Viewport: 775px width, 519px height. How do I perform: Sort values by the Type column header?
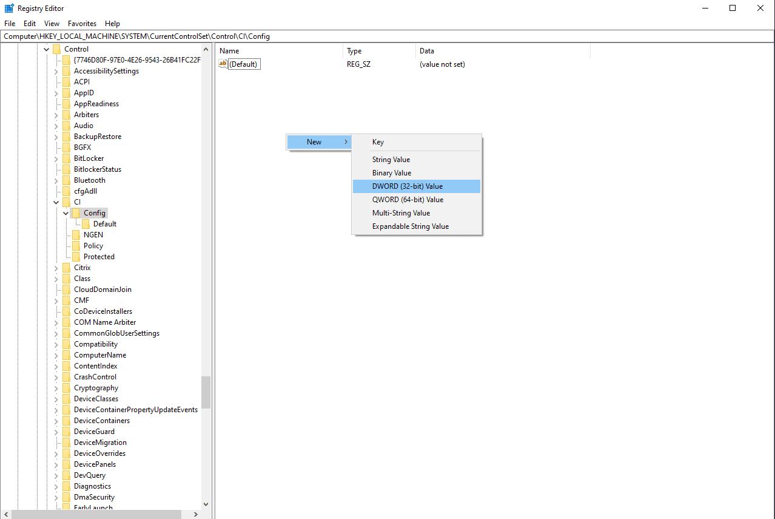coord(380,51)
